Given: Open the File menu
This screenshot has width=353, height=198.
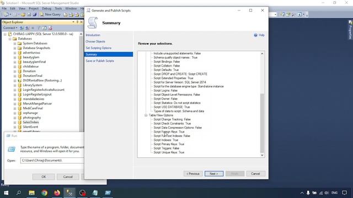Looking at the screenshot, I should click(x=4, y=9).
